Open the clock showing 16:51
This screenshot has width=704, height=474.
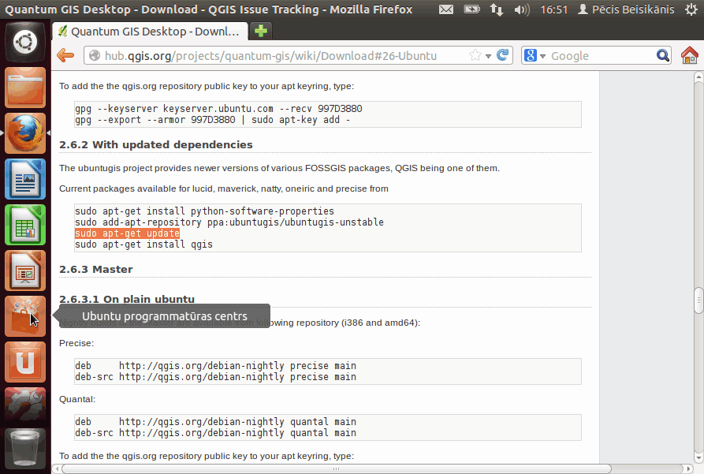click(x=554, y=9)
